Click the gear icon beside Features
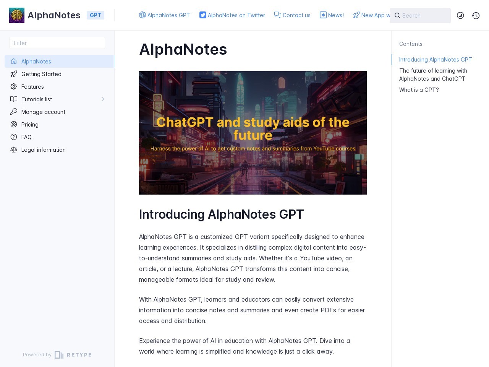The image size is (489, 367). pos(14,86)
